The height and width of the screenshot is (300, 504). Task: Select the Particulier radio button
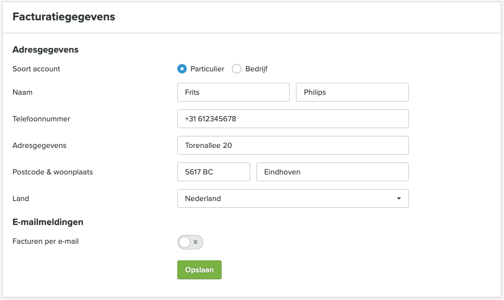pyautogui.click(x=182, y=69)
